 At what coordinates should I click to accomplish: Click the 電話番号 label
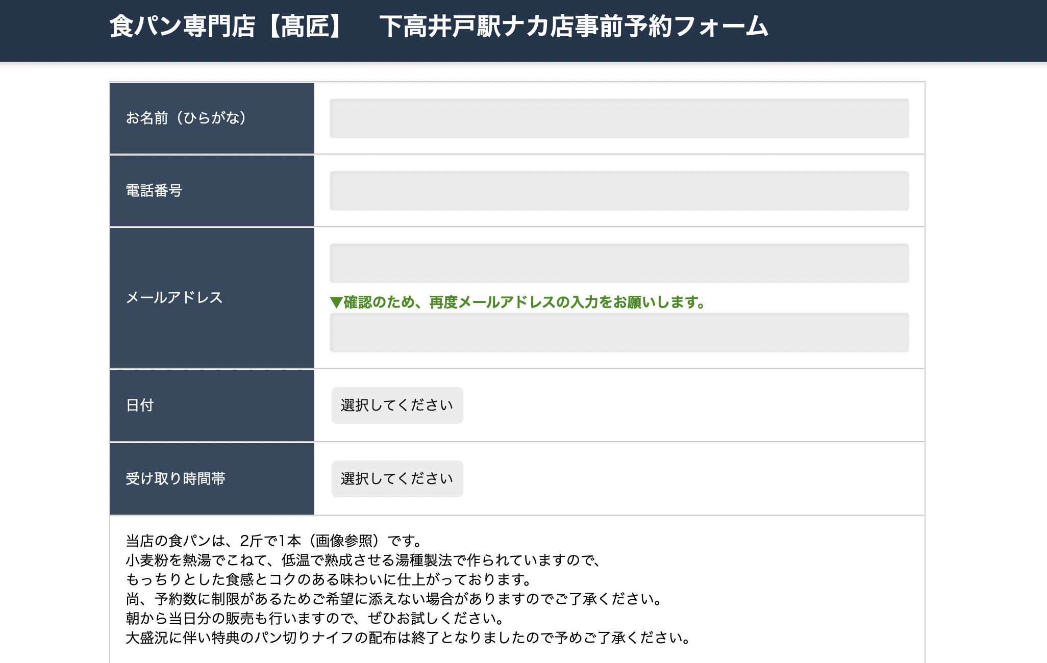coord(154,191)
